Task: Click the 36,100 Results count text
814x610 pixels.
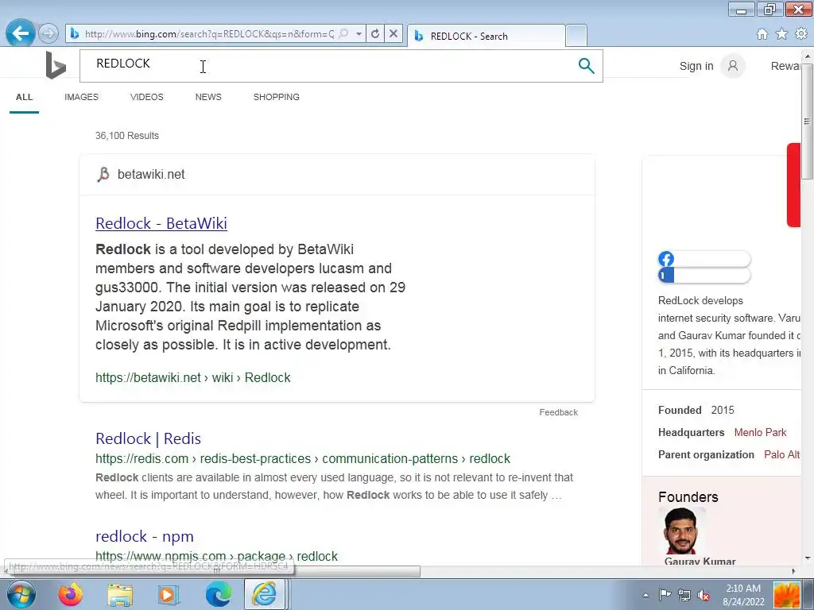Action: (126, 136)
